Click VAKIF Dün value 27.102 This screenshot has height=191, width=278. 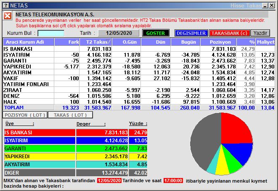[162, 78]
